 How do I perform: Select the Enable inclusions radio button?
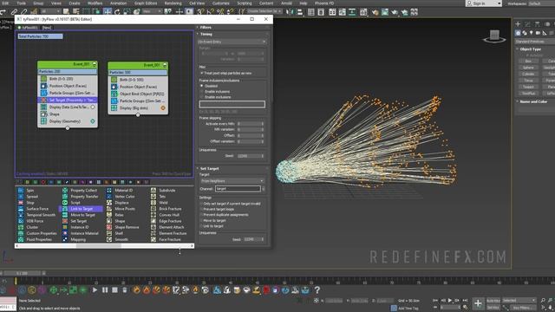point(202,91)
